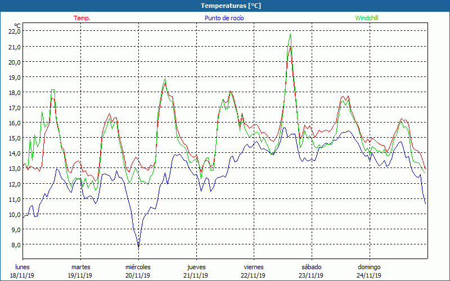Click the 'viernes' day label
The image size is (450, 281).
(x=254, y=267)
